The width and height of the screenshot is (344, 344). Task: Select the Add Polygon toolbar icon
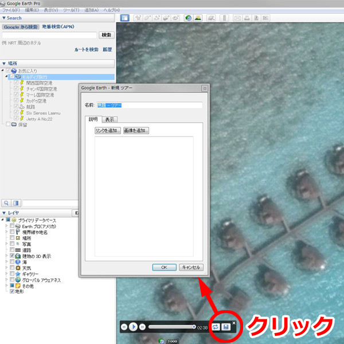pyautogui.click(x=147, y=18)
